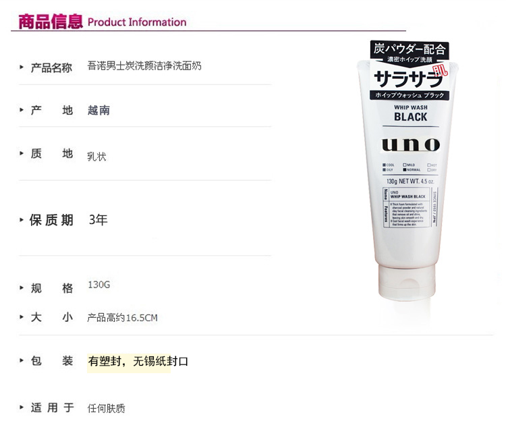Click the highlighted text 有塑封，无锡纸封口
The image size is (506, 440).
pyautogui.click(x=138, y=361)
